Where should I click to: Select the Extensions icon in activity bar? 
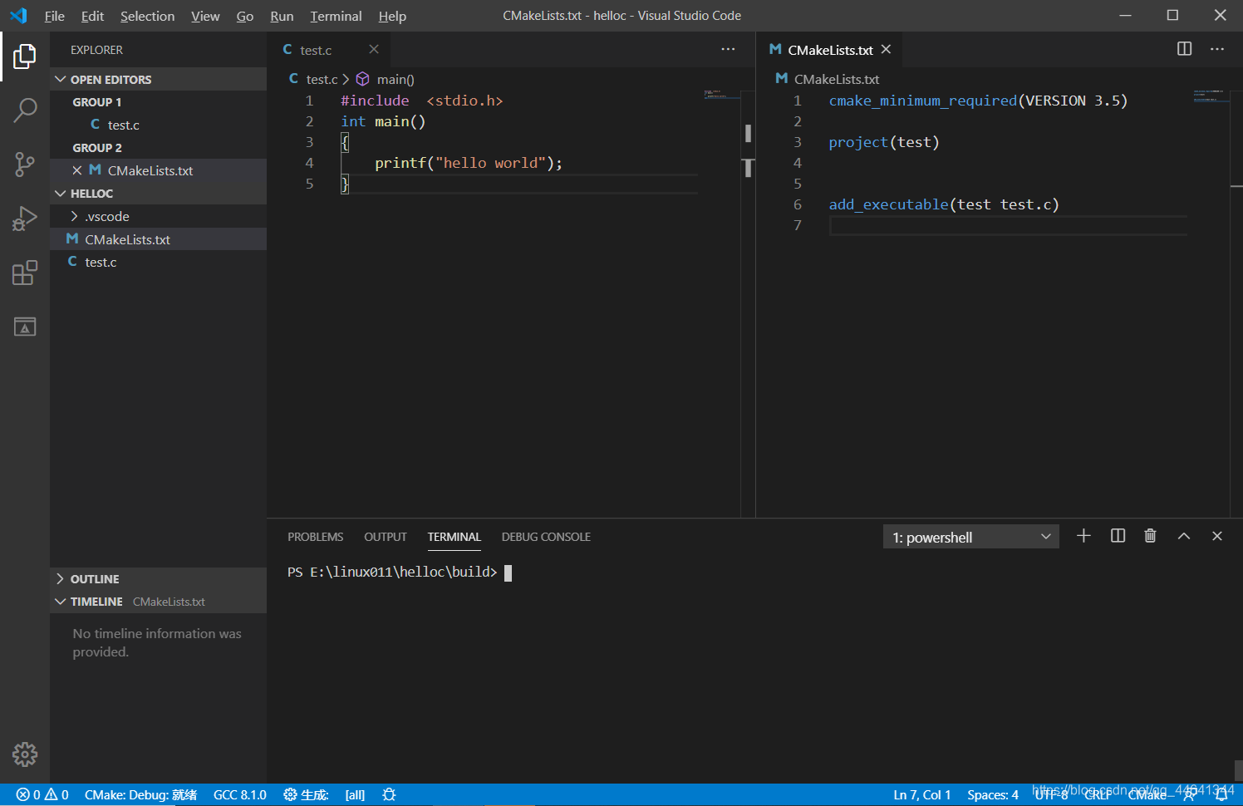point(25,273)
